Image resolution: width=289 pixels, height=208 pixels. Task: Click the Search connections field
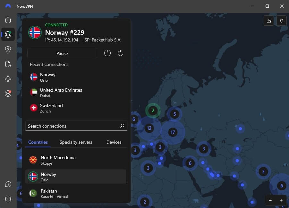point(76,126)
